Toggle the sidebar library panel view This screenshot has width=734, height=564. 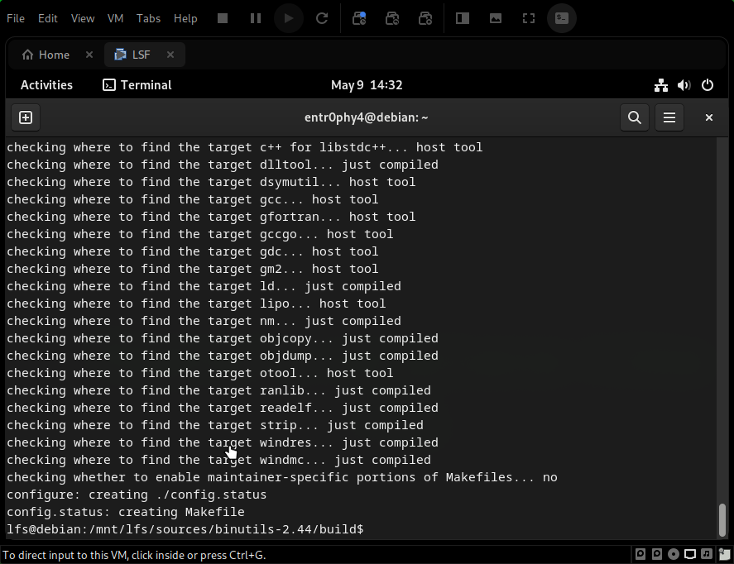(463, 18)
